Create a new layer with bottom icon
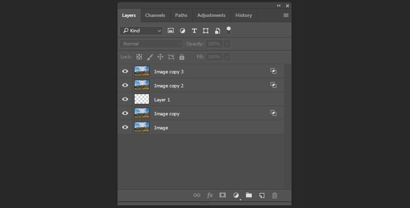The image size is (410, 208). pos(262,195)
